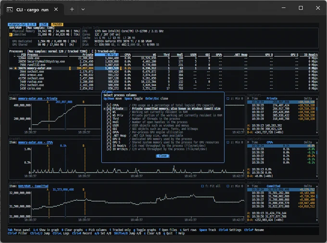Toggle 'z: Min 0' on Private graph
This screenshot has width=327, height=243.
tap(235, 98)
